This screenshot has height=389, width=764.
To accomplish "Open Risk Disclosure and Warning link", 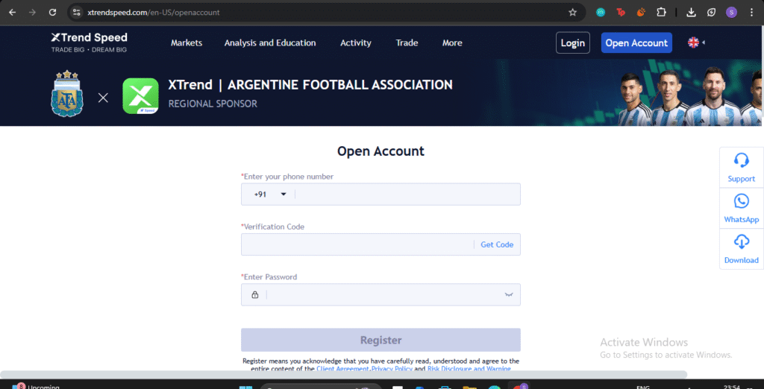I will 469,369.
